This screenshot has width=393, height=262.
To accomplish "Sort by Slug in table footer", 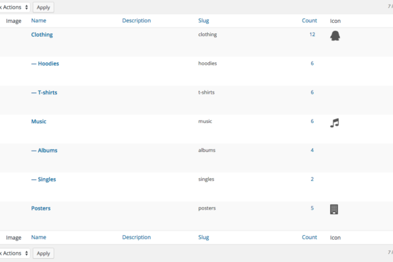I will (204, 237).
